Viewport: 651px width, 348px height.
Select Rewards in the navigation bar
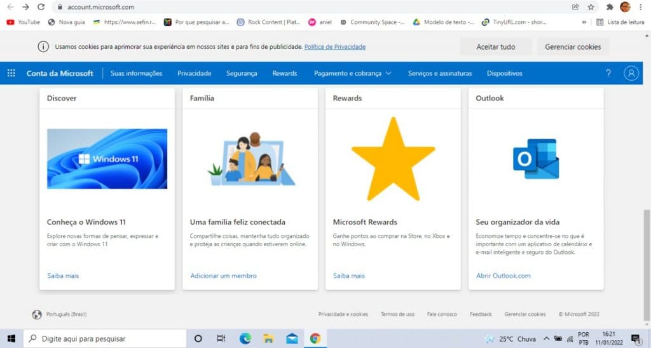click(285, 73)
